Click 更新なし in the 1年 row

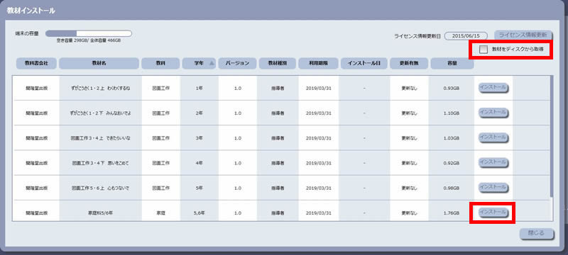[x=410, y=88]
